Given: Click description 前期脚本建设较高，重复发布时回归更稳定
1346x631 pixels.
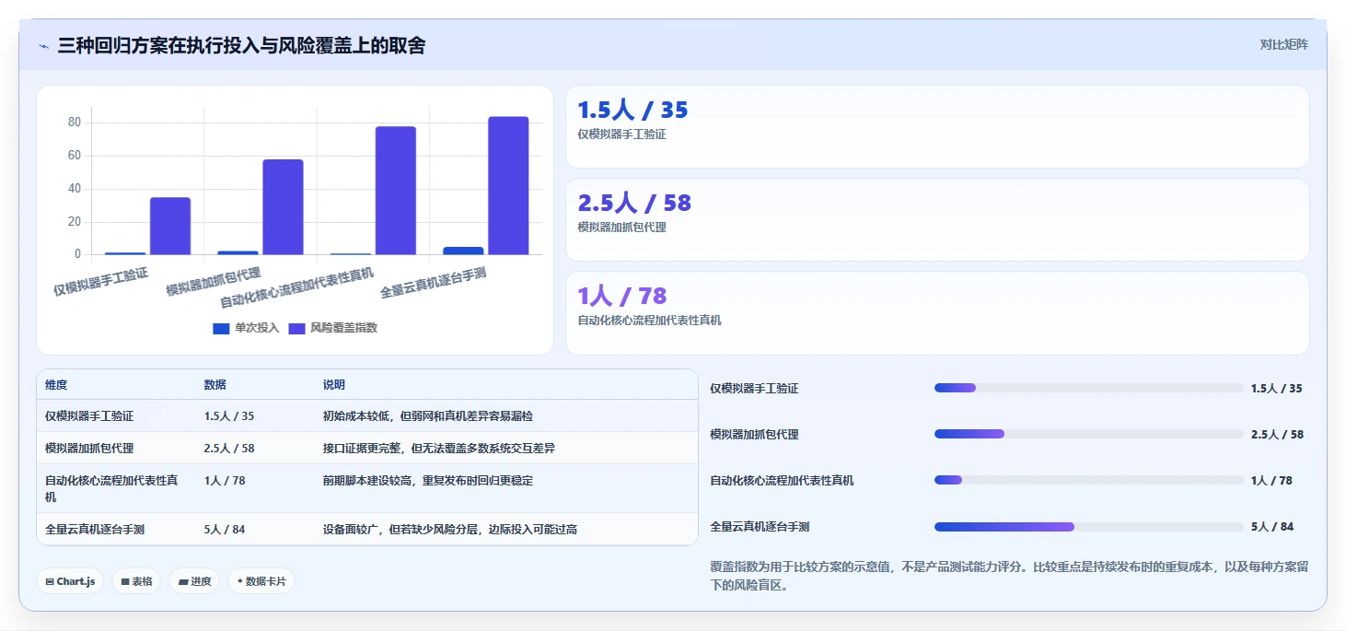Looking at the screenshot, I should 428,481.
